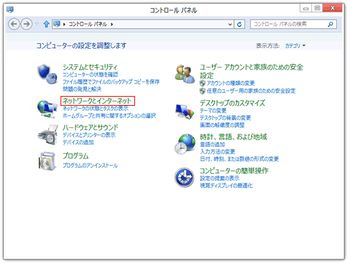Screen dimensions: 348x263
Task: Open テーマの変更 link
Action: tap(213, 111)
